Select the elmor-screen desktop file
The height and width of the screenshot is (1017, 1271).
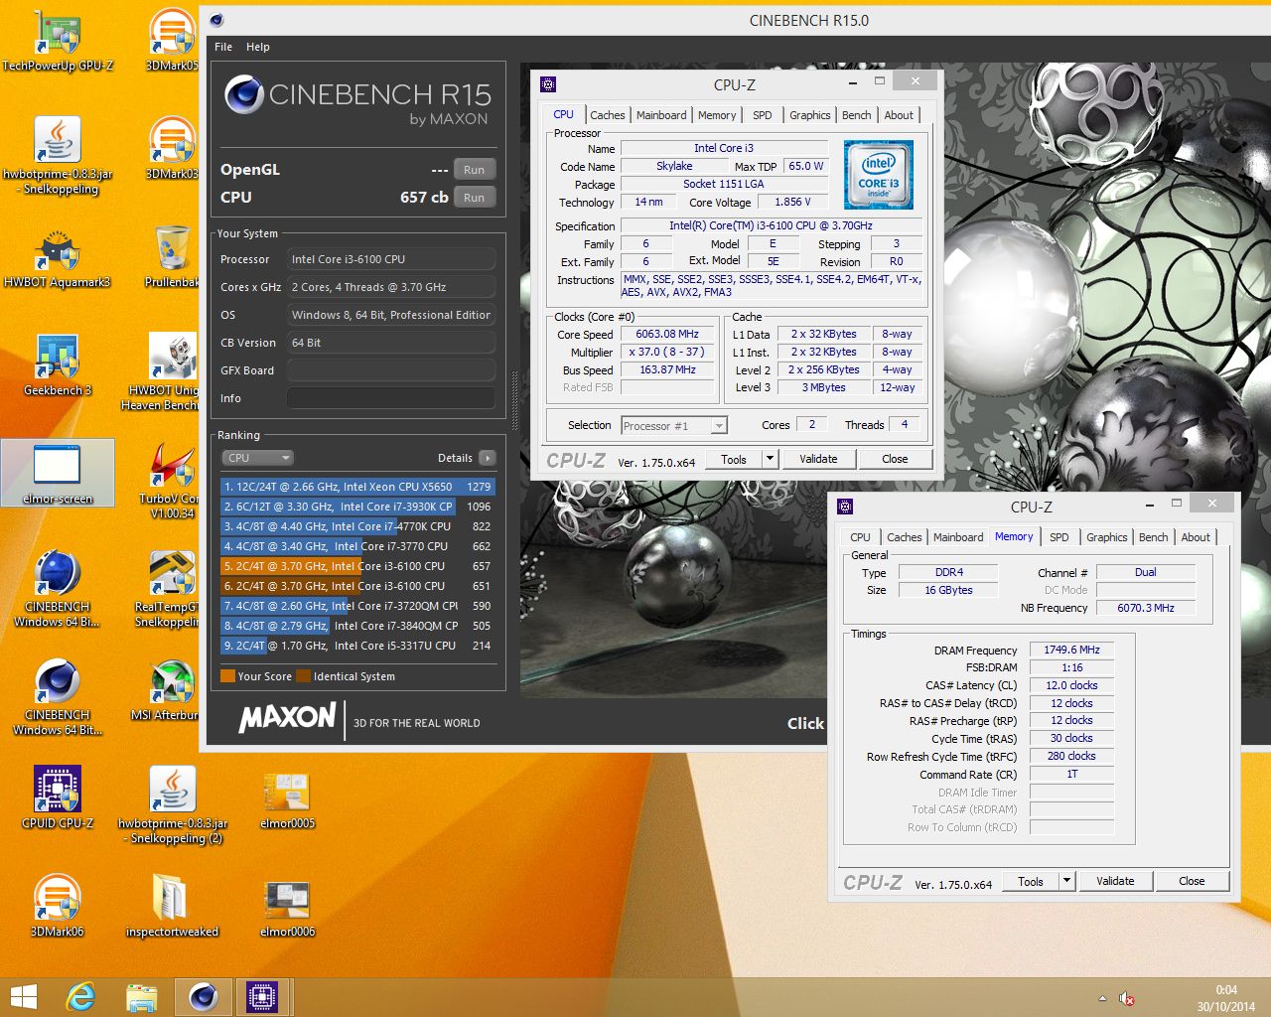point(58,474)
